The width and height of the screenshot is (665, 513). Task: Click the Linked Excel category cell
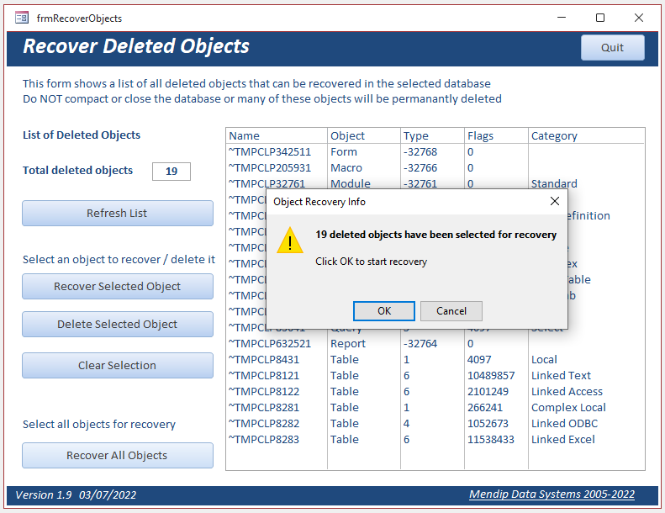[563, 440]
